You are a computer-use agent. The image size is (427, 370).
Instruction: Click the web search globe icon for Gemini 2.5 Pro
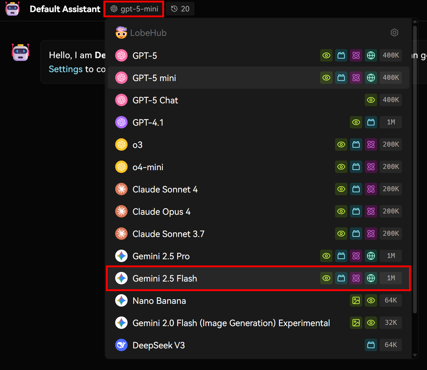coord(371,256)
